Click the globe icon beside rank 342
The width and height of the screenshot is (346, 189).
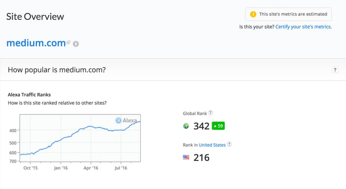(x=186, y=126)
